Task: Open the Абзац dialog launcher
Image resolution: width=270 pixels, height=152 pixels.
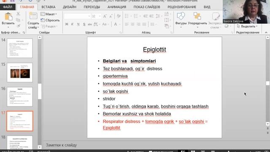Action: pos(172,33)
